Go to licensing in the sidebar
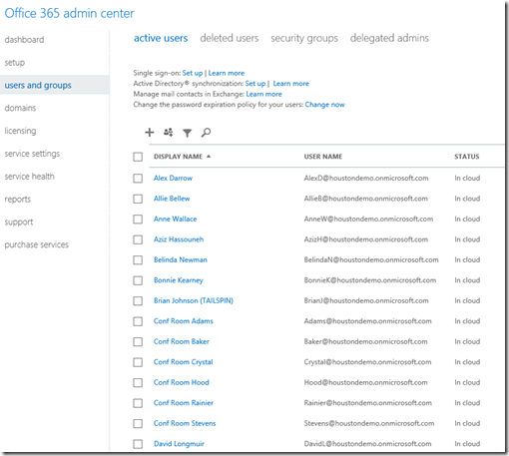The width and height of the screenshot is (509, 456). click(x=20, y=131)
